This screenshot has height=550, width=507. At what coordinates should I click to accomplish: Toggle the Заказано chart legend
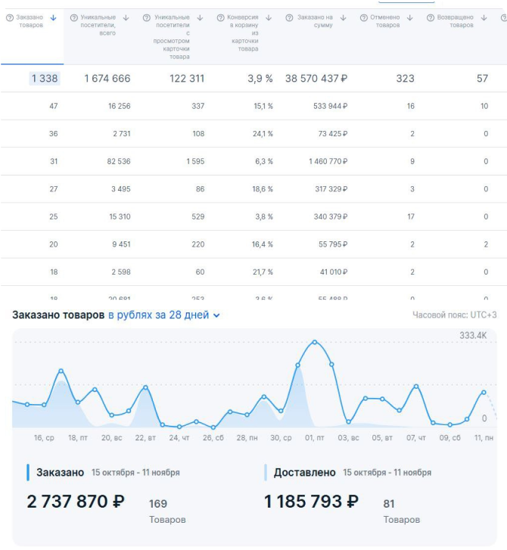[x=60, y=473]
